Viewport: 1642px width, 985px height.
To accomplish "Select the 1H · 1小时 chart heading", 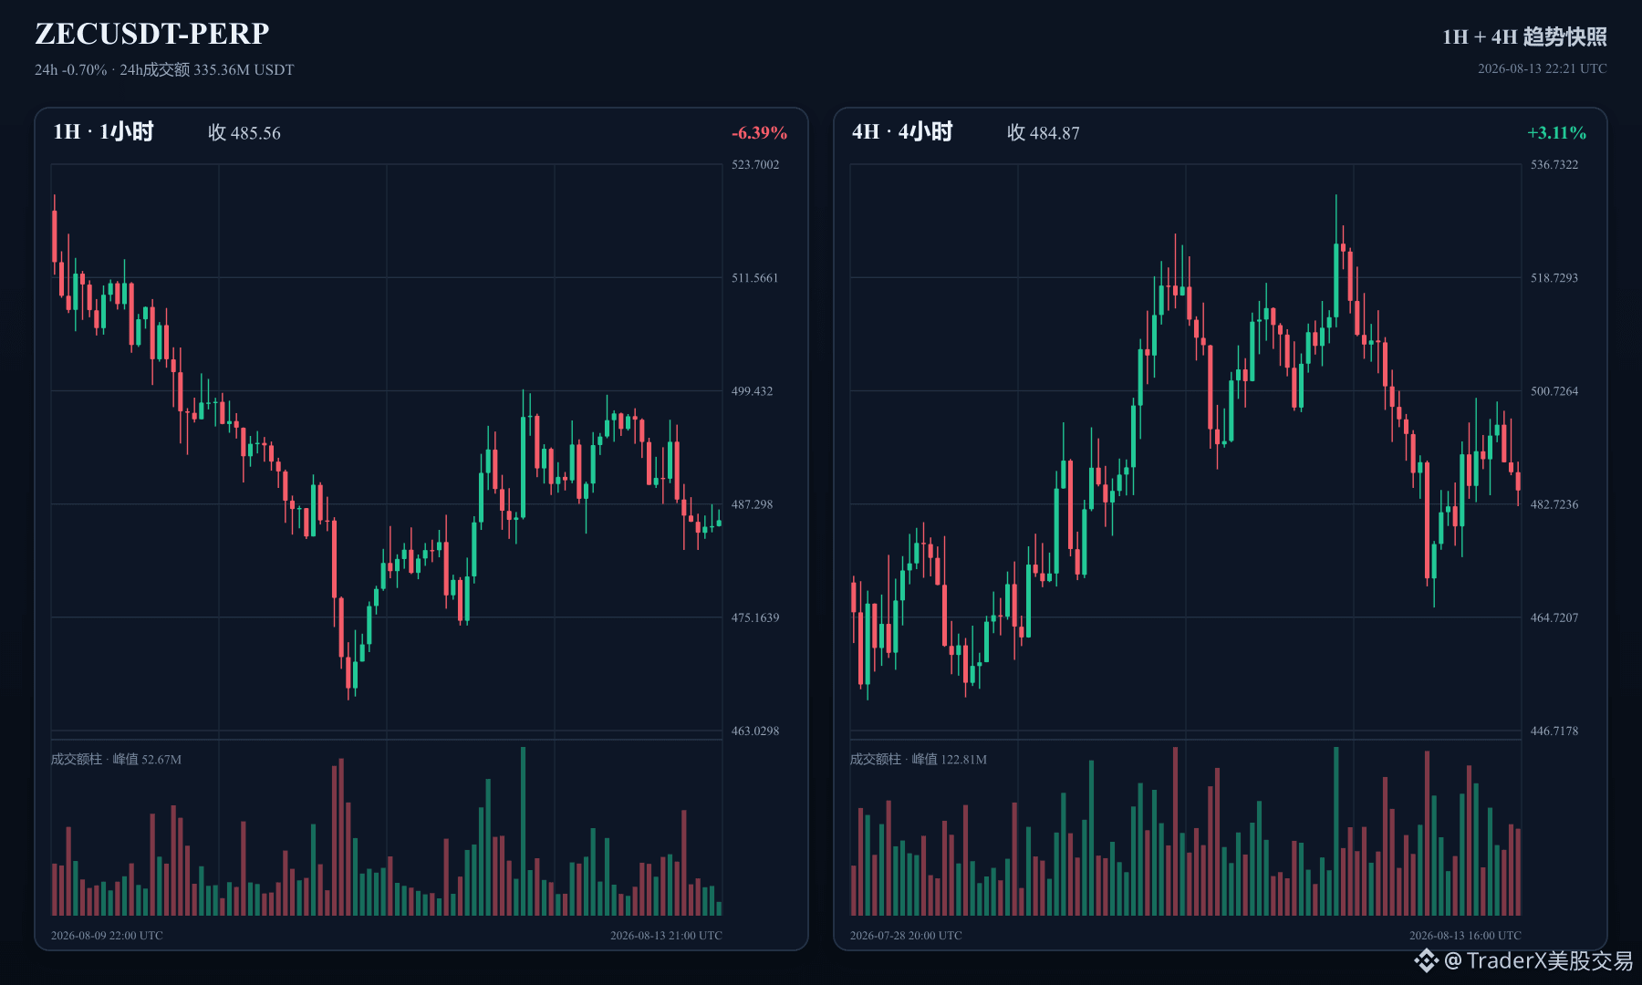I will tap(103, 132).
